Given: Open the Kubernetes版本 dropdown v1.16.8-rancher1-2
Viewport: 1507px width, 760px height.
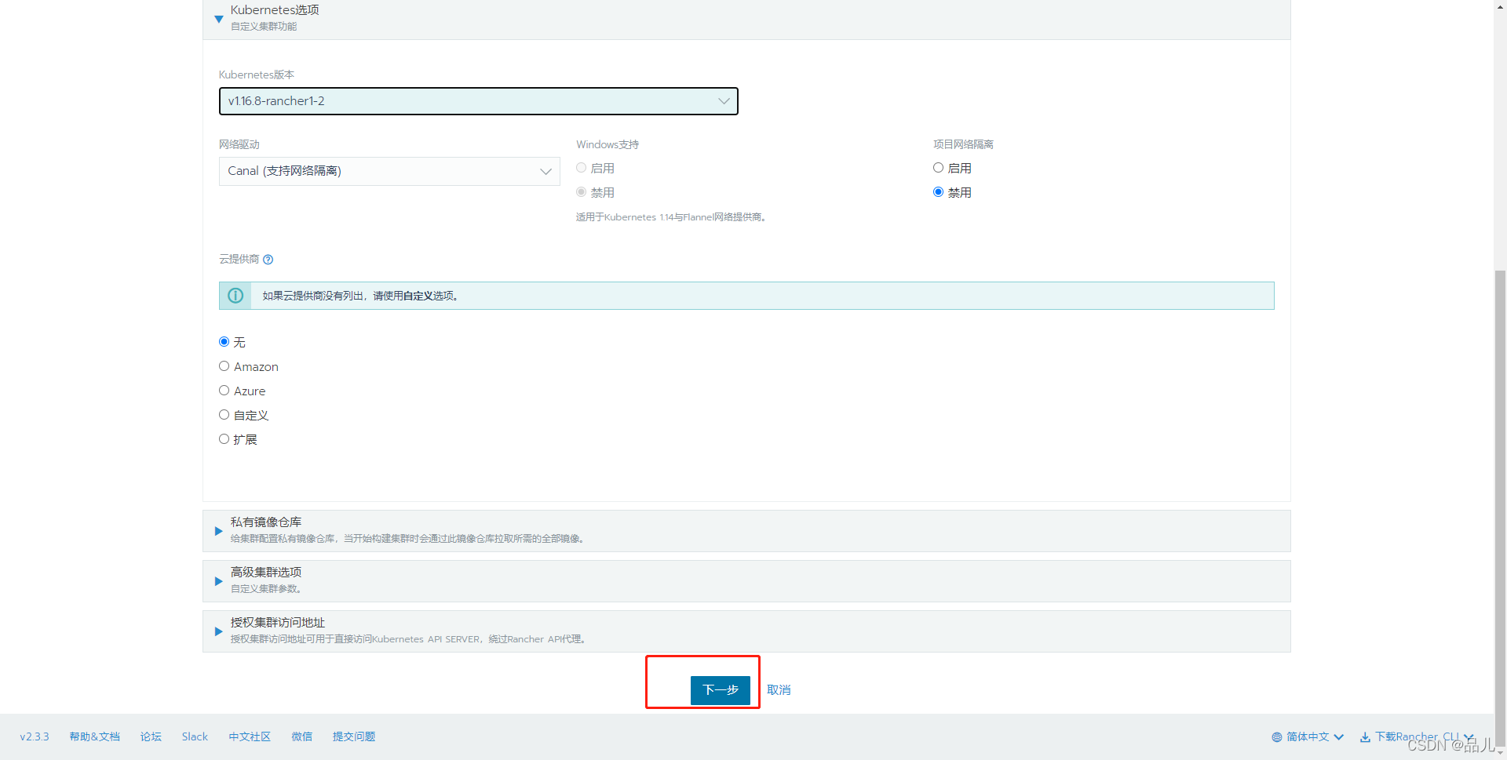Looking at the screenshot, I should 478,101.
